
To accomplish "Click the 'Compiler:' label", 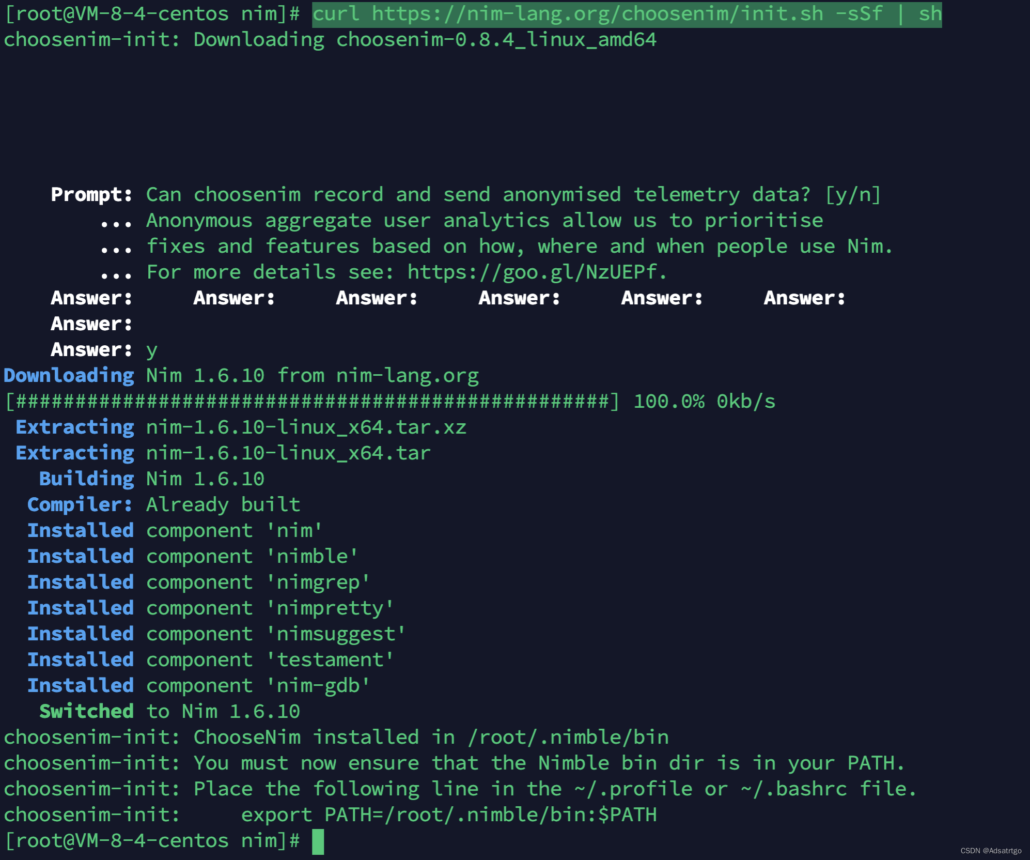I will 80,505.
